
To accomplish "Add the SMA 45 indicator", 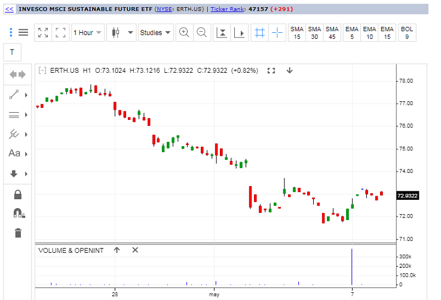I will (332, 33).
